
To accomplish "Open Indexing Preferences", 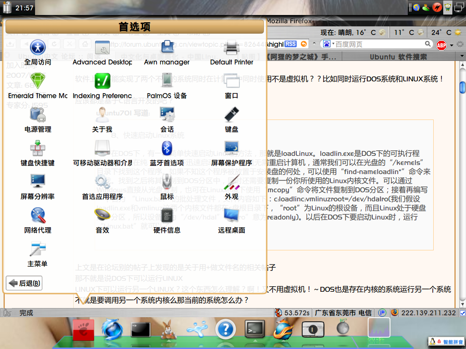I will tap(102, 86).
